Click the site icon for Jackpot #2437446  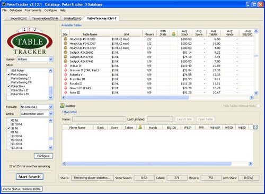click(x=66, y=57)
